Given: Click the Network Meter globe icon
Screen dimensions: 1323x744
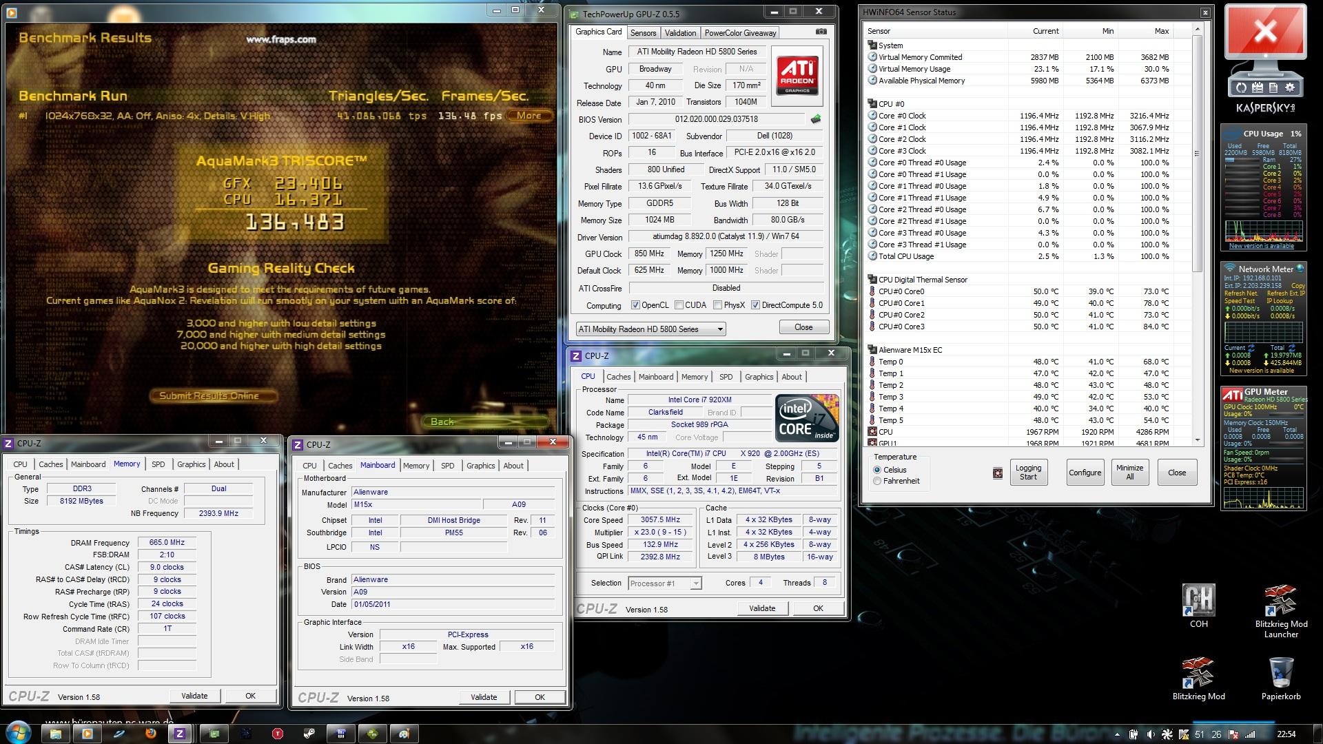Looking at the screenshot, I should pyautogui.click(x=1300, y=269).
